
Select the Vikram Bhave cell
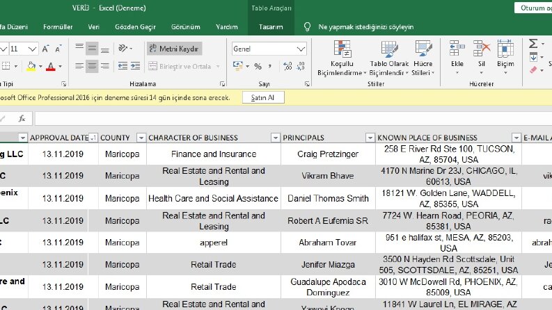[x=328, y=176]
